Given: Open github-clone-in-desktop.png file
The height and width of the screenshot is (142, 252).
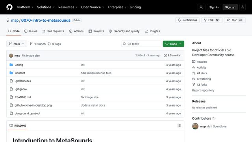Looking at the screenshot, I should pyautogui.click(x=33, y=105).
